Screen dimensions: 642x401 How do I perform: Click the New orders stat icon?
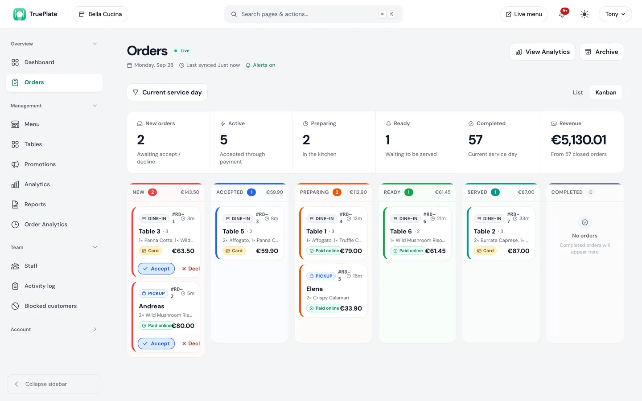[140, 123]
